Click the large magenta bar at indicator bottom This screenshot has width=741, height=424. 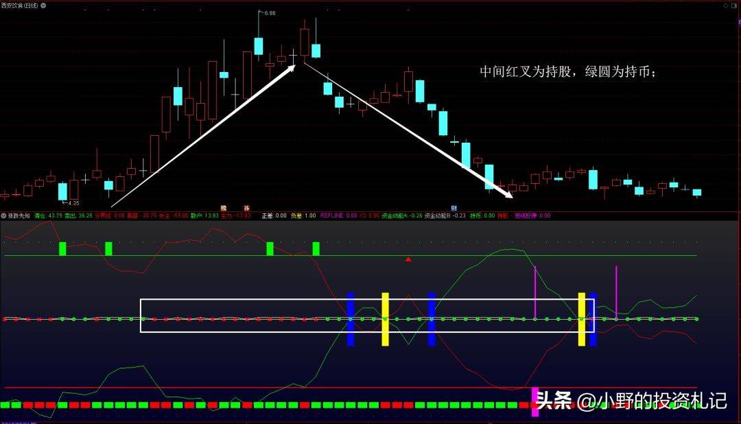pyautogui.click(x=535, y=402)
